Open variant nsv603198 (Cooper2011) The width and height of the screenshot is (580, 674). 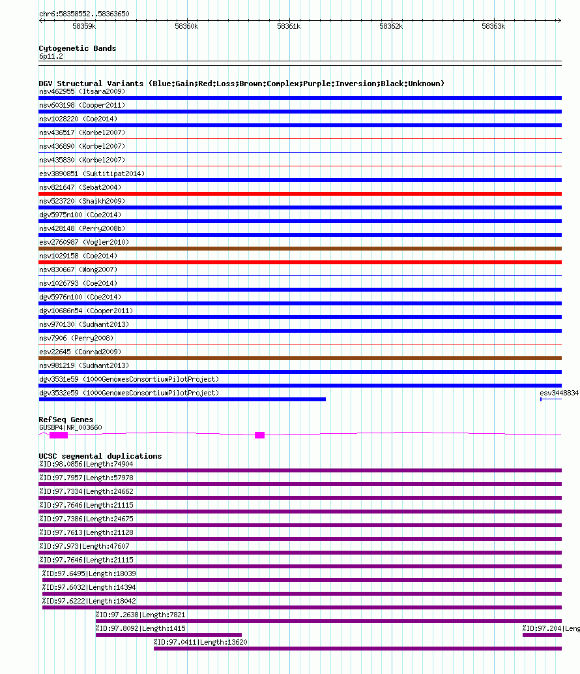point(82,105)
